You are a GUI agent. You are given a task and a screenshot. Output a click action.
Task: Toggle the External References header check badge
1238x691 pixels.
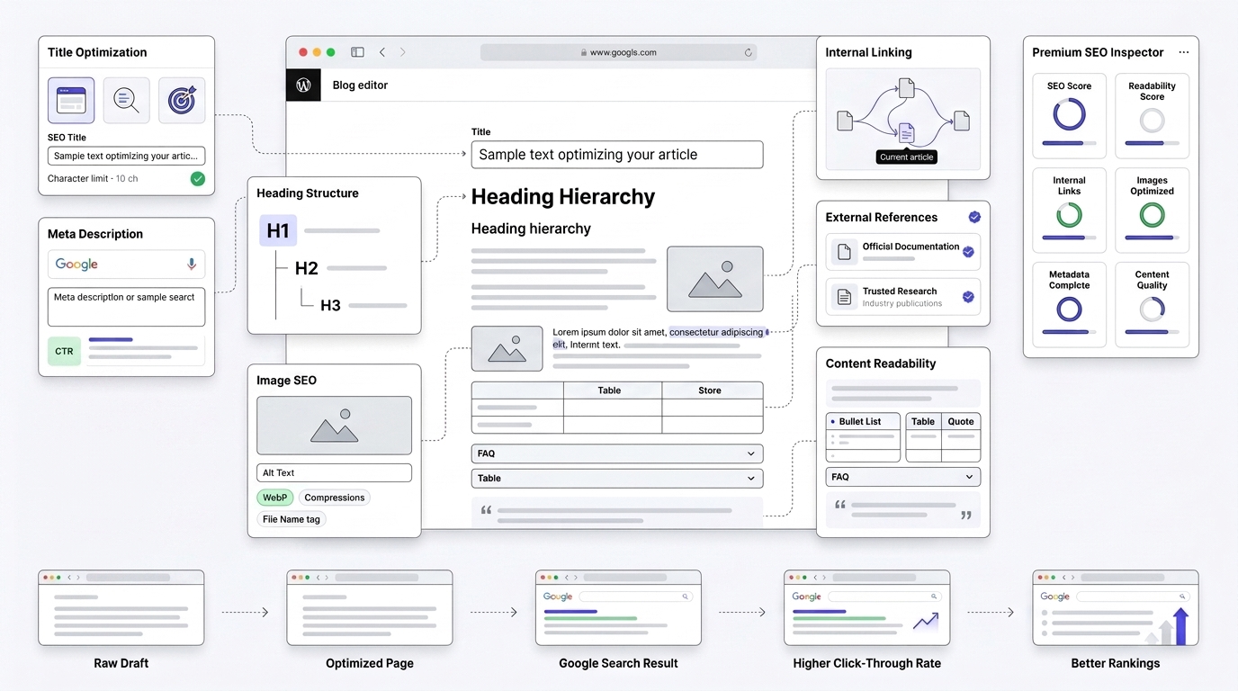tap(974, 217)
